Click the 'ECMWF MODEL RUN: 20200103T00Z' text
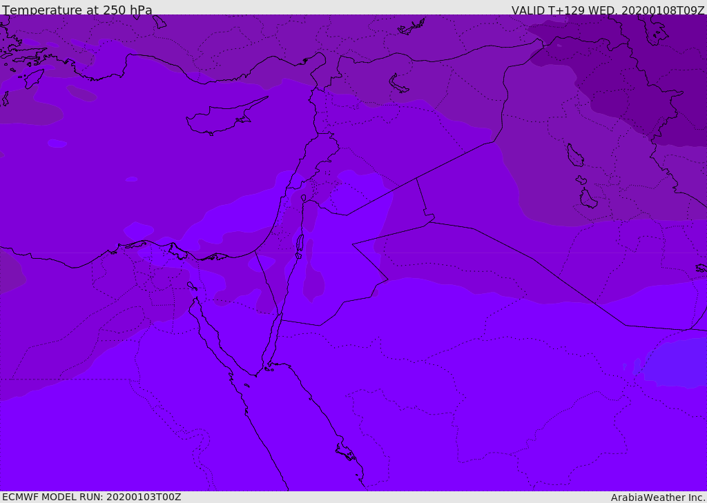Screen dimensions: 707x503 [92, 497]
